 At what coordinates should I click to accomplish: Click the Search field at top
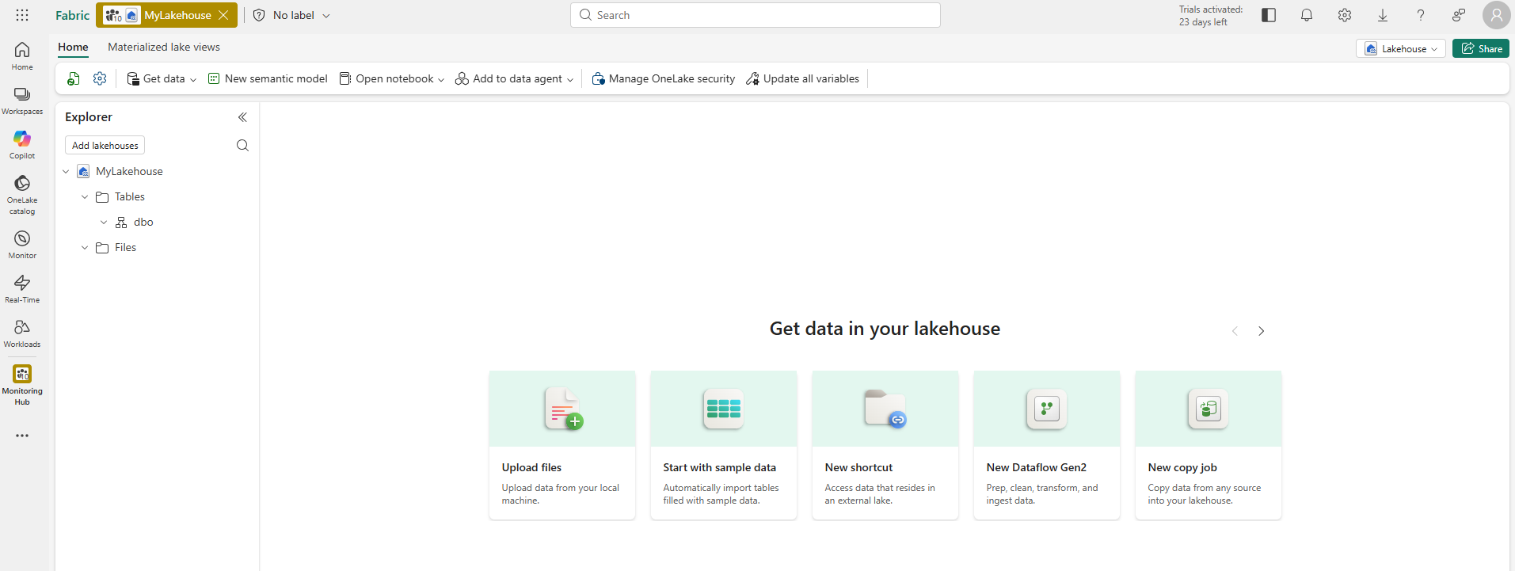pos(756,15)
